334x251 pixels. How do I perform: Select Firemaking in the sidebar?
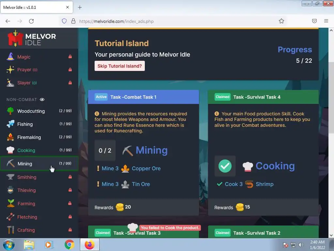pyautogui.click(x=39, y=137)
